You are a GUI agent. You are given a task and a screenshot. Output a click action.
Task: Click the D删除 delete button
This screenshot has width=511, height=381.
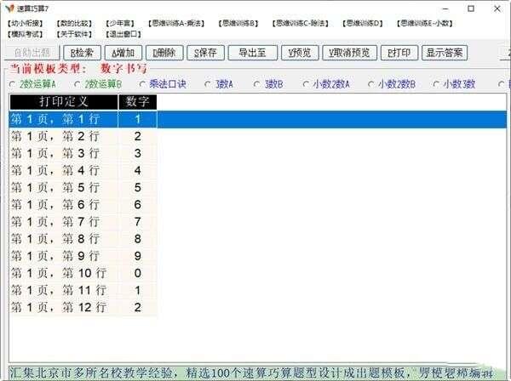coord(164,53)
